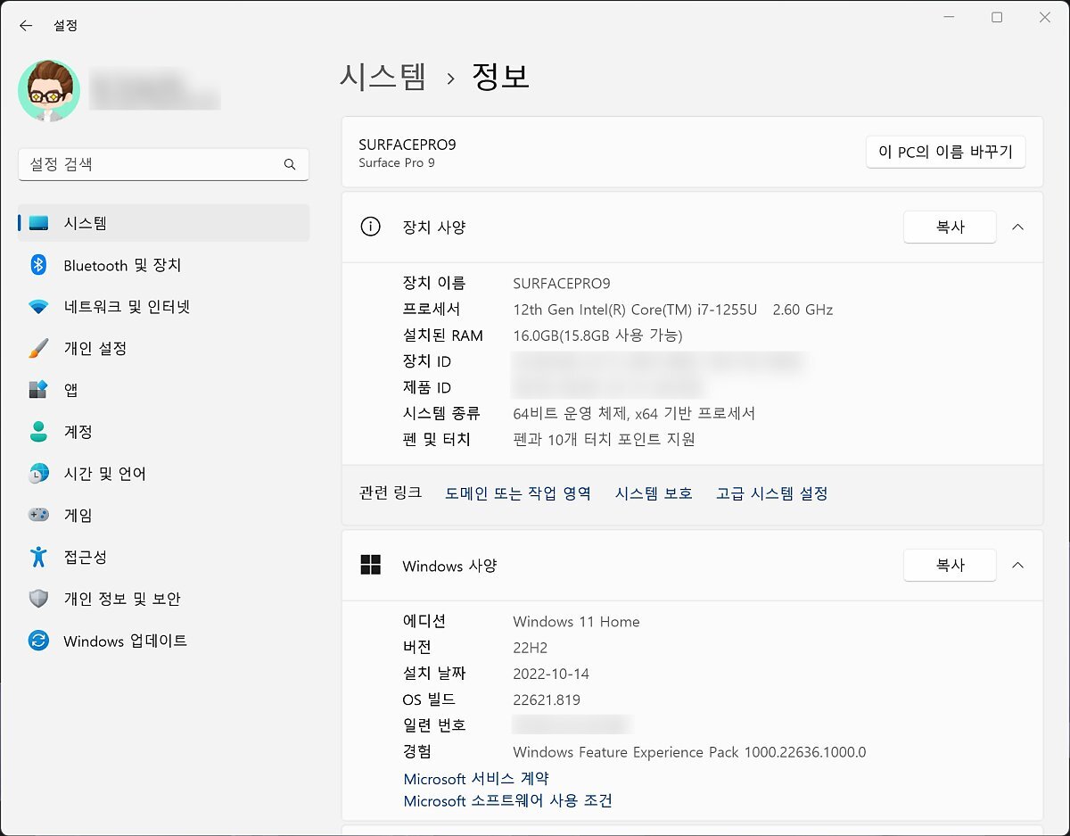Image resolution: width=1070 pixels, height=836 pixels.
Task: Click the Windows Update sync icon
Action: (38, 641)
